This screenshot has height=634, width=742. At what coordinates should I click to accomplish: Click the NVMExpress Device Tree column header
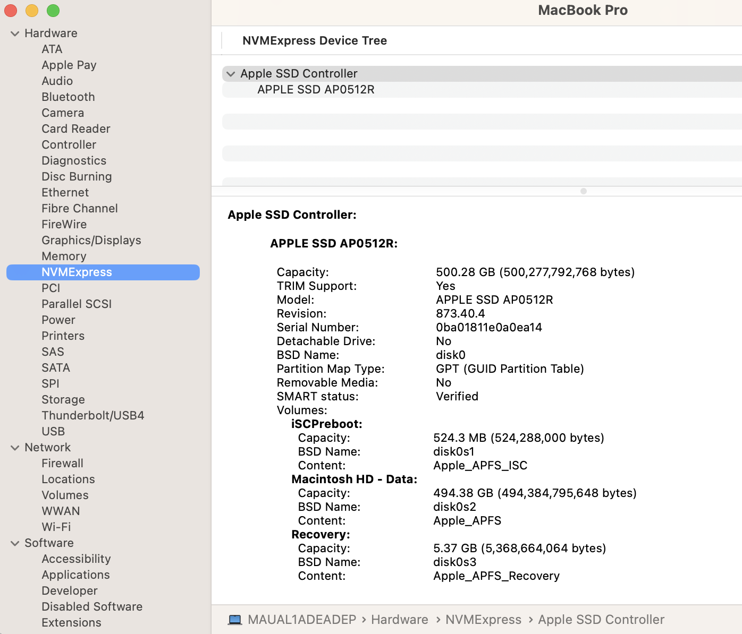(315, 41)
